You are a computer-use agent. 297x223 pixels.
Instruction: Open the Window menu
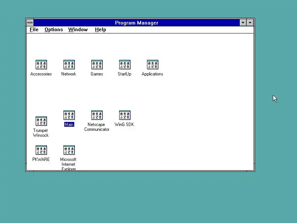point(78,30)
